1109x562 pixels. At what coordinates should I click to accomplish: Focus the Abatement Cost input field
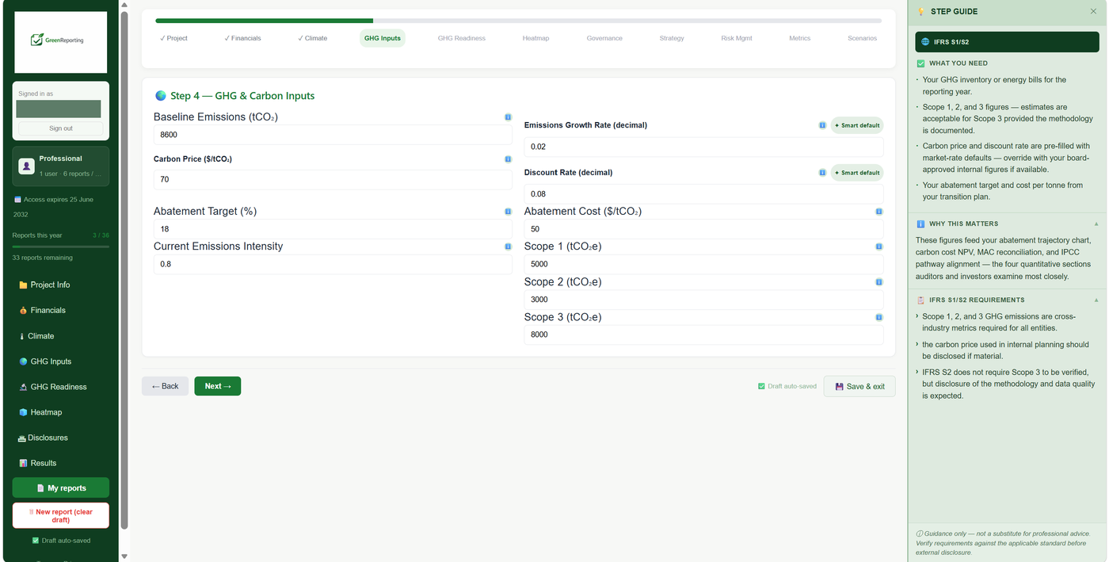[703, 229]
